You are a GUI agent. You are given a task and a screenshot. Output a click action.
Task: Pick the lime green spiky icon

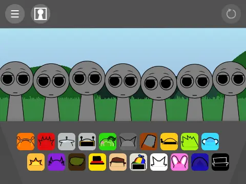click(x=190, y=142)
